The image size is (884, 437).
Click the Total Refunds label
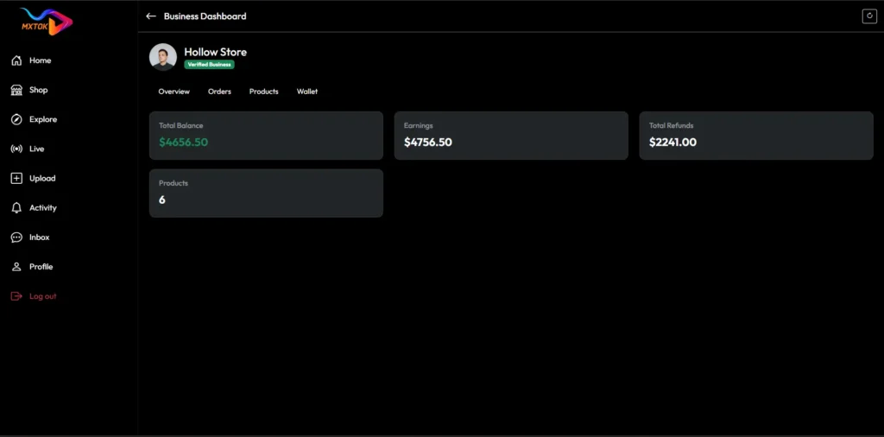point(671,126)
